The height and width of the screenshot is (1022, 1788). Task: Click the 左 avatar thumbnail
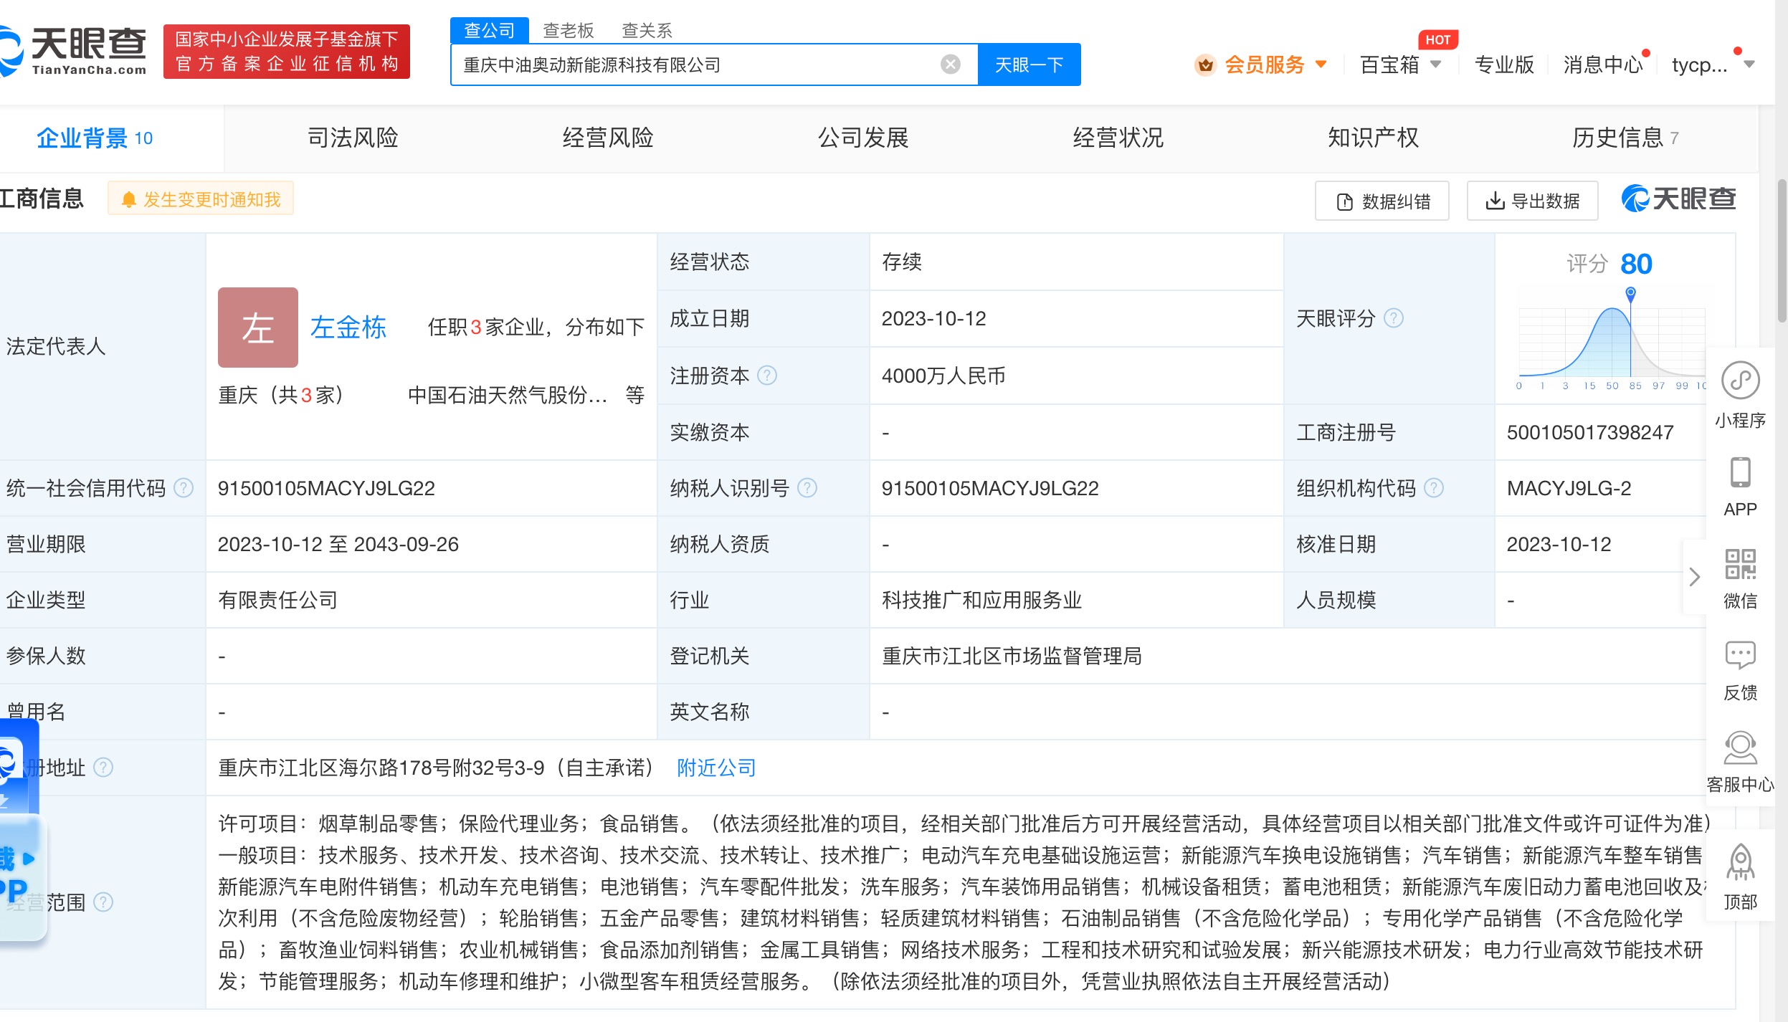258,328
